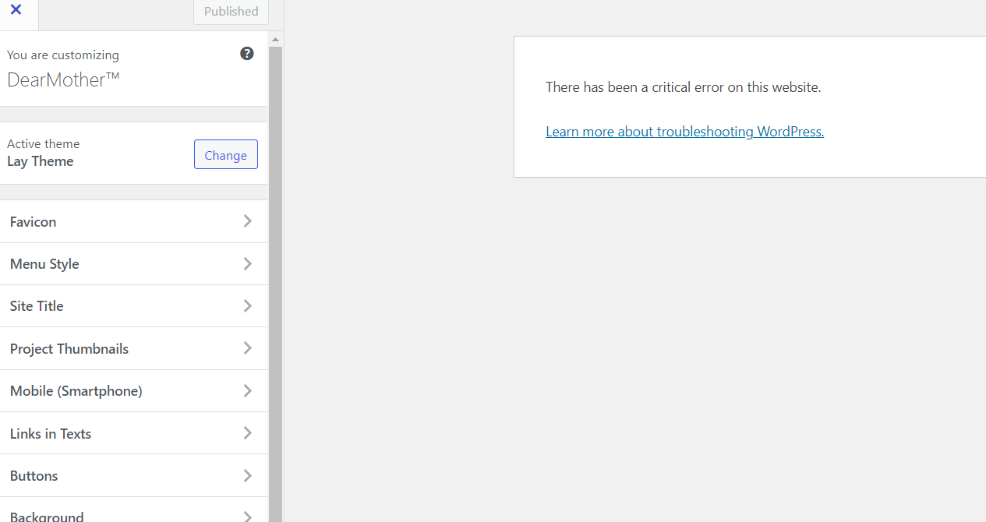Click the sidebar scrollbar up arrow
The image size is (986, 522).
[275, 39]
